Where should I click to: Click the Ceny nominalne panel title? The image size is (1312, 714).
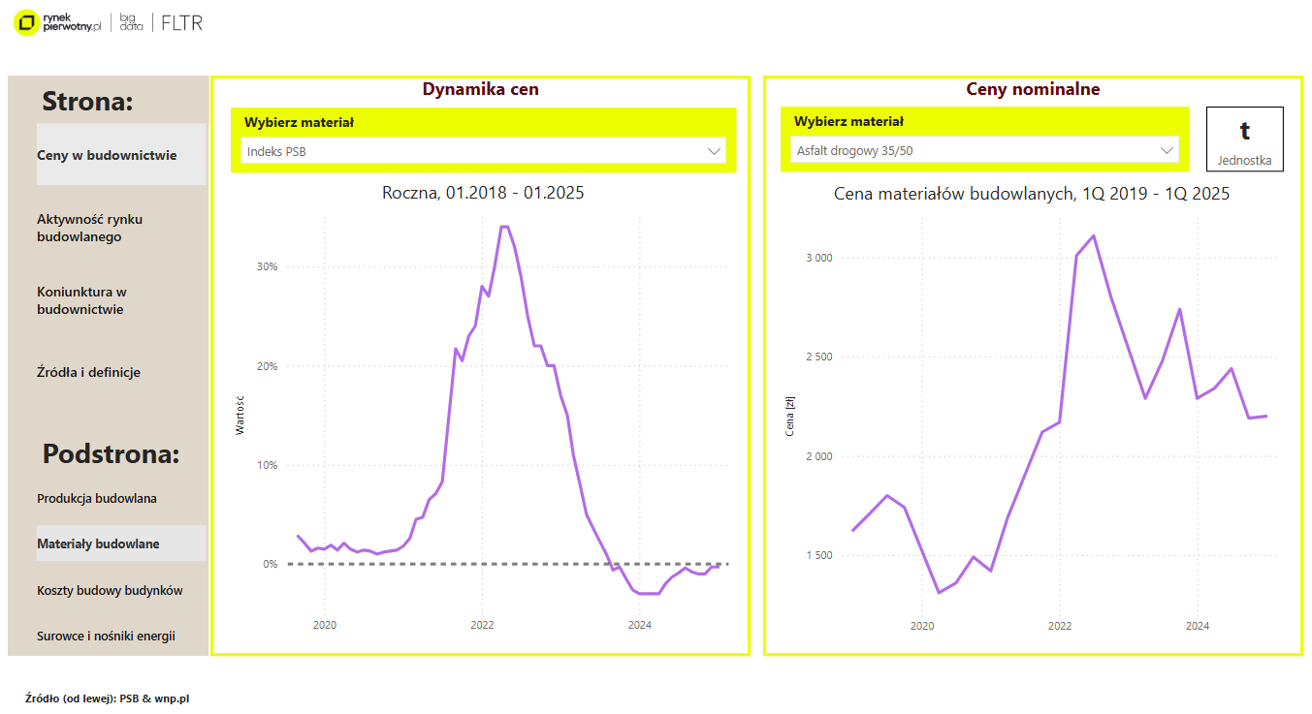click(1033, 89)
